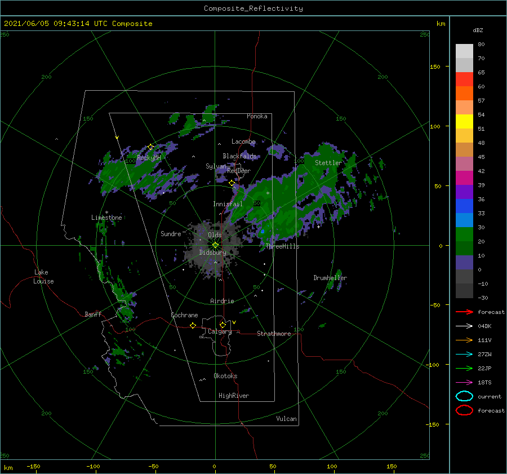Click the 18TS legend label
507x474 pixels.
[484, 383]
